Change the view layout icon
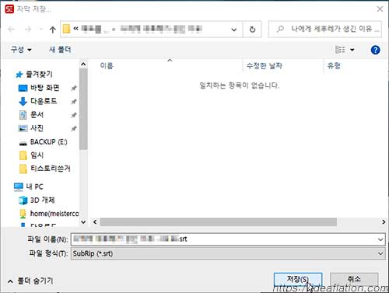 point(340,50)
